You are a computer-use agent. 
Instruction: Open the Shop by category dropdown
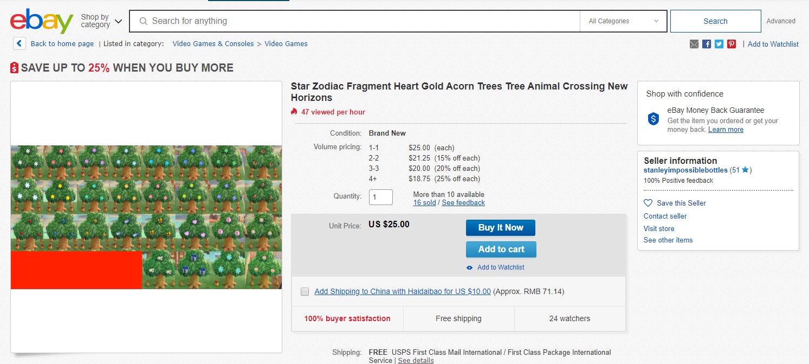[101, 21]
